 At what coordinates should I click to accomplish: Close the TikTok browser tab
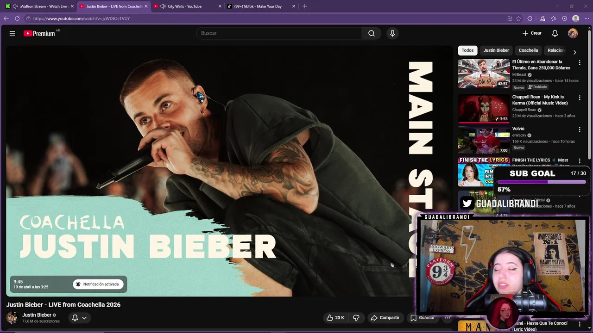point(294,6)
